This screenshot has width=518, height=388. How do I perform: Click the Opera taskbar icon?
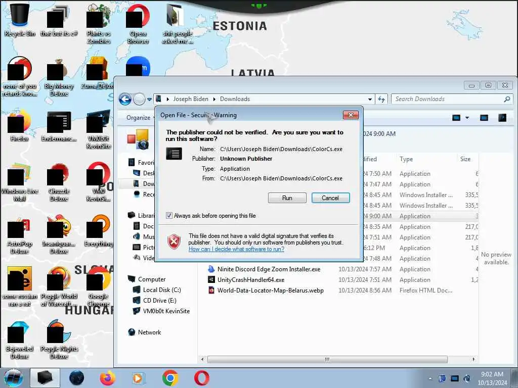click(201, 378)
